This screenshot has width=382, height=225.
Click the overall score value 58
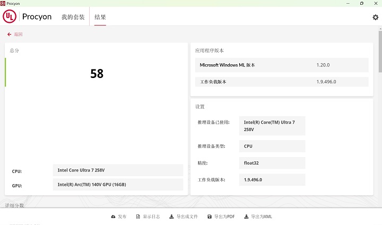point(97,74)
